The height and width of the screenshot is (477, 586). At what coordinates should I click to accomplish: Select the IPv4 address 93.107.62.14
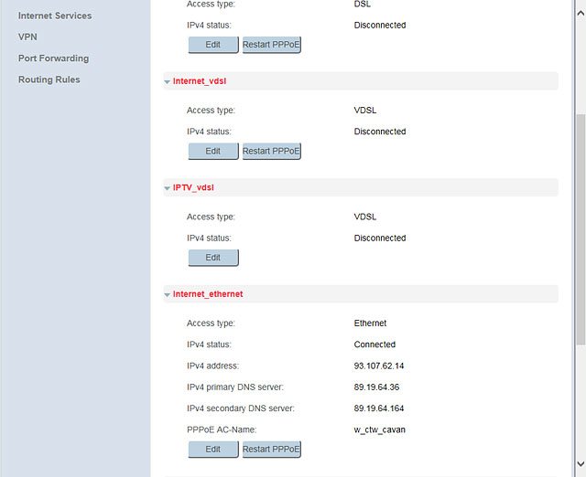(x=379, y=366)
